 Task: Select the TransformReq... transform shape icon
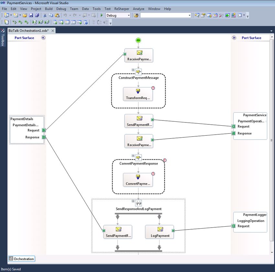138,91
